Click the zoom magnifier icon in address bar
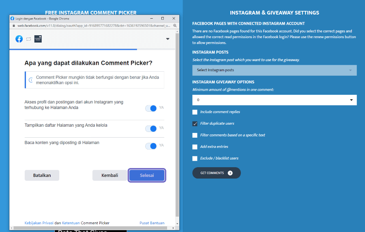The image size is (365, 232). 175,26
